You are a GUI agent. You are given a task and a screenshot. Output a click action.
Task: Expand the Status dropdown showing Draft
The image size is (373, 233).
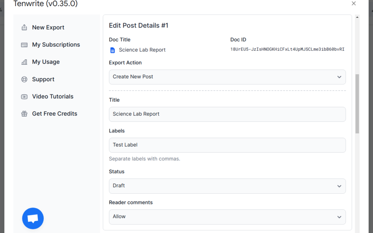click(227, 186)
